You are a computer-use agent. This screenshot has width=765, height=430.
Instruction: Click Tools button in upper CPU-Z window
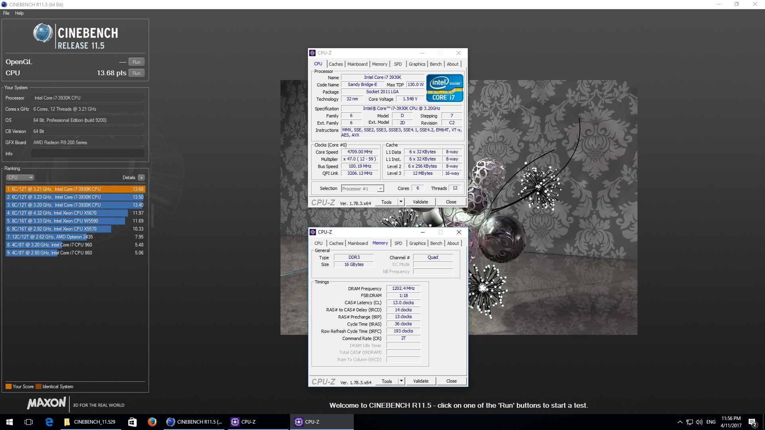click(x=386, y=202)
